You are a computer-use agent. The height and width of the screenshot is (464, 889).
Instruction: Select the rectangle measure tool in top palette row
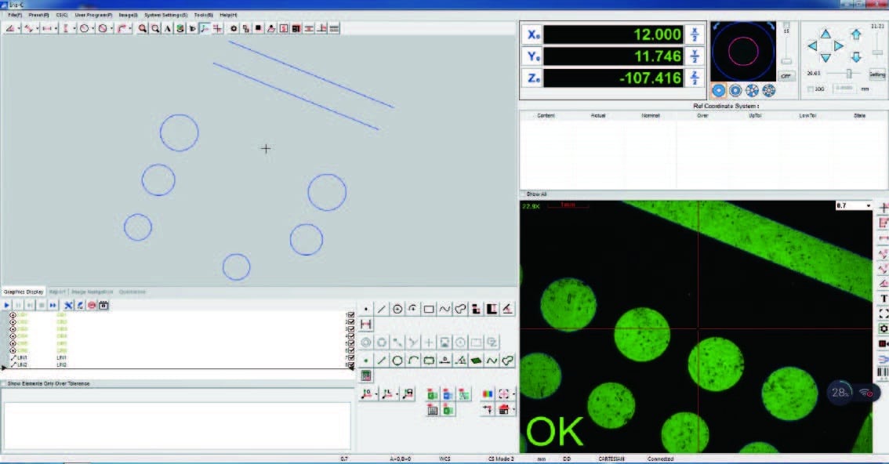[429, 310]
